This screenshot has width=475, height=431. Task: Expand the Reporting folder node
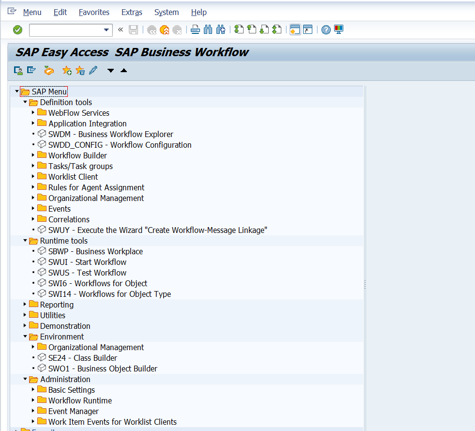[x=25, y=305]
